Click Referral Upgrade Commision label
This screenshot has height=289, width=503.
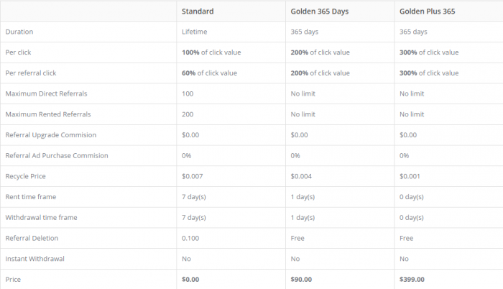pos(51,135)
